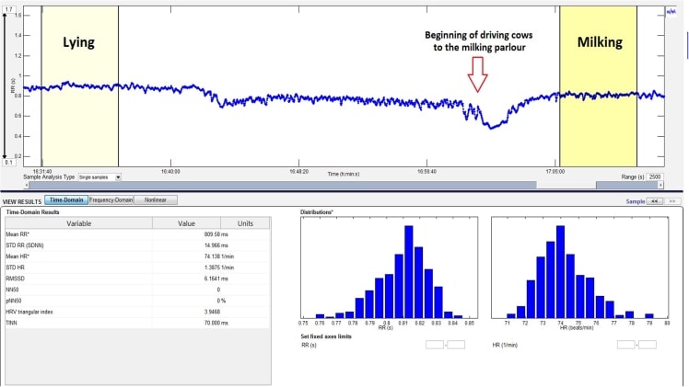This screenshot has height=387, width=689.
Task: Click the left arrow of the time scrollbar
Action: pyautogui.click(x=27, y=184)
